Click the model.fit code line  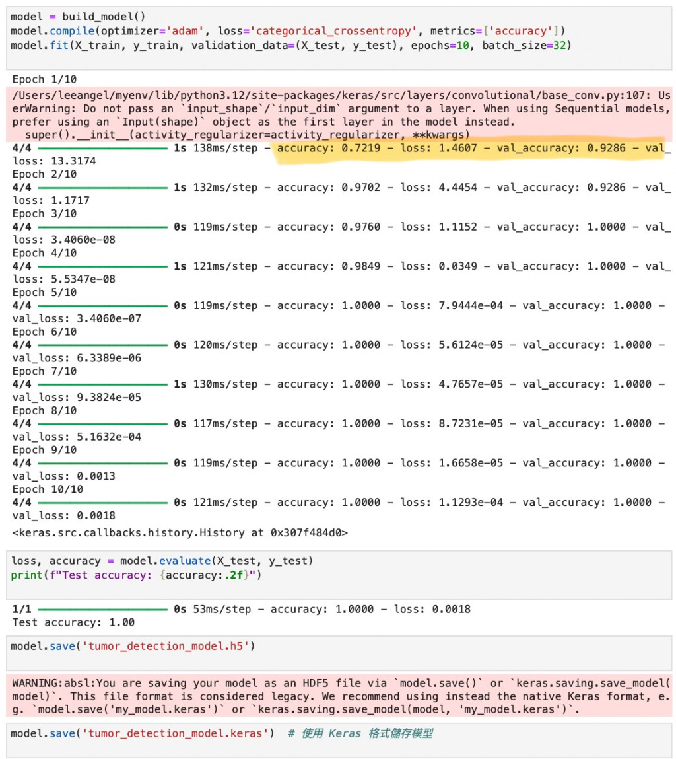291,46
